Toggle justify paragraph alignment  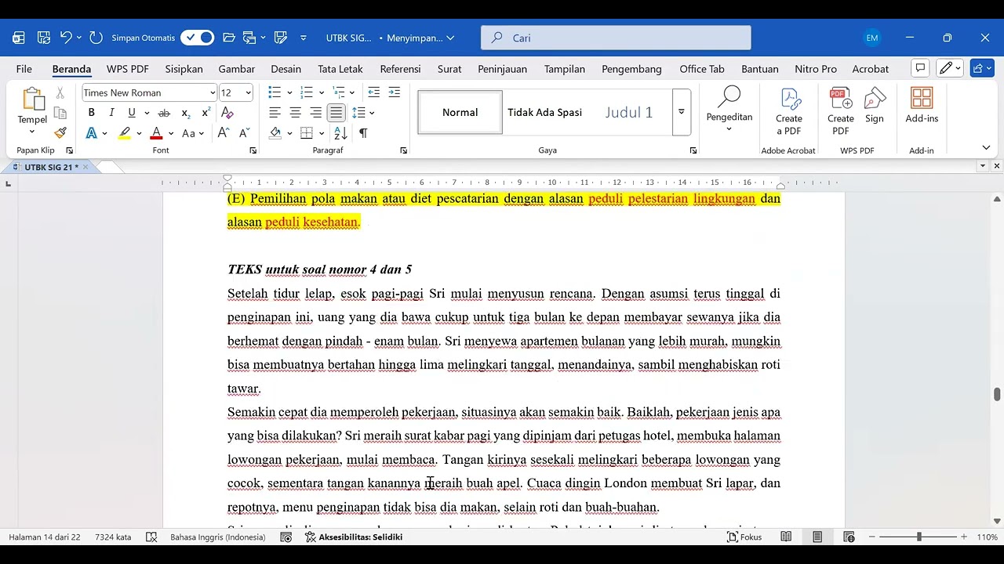click(x=336, y=113)
